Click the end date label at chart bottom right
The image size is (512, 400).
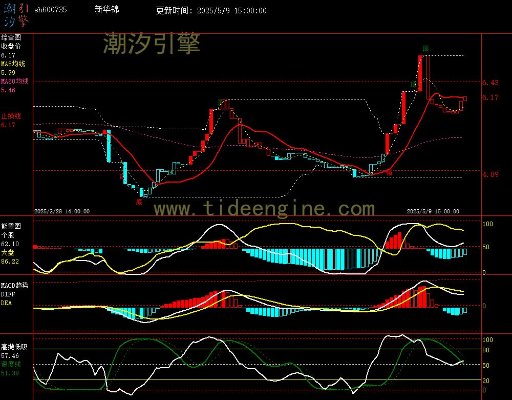(433, 211)
